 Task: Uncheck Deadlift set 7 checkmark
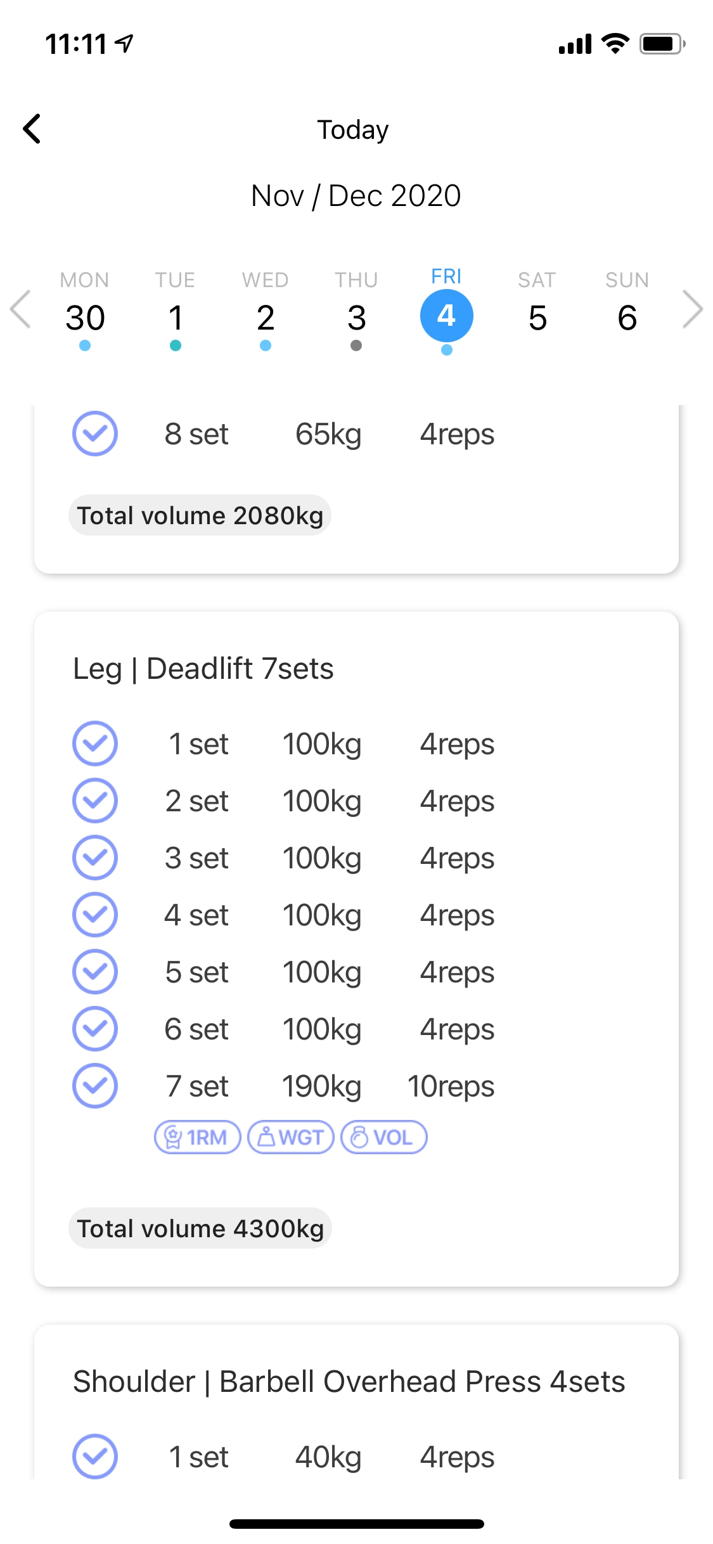[x=95, y=1086]
